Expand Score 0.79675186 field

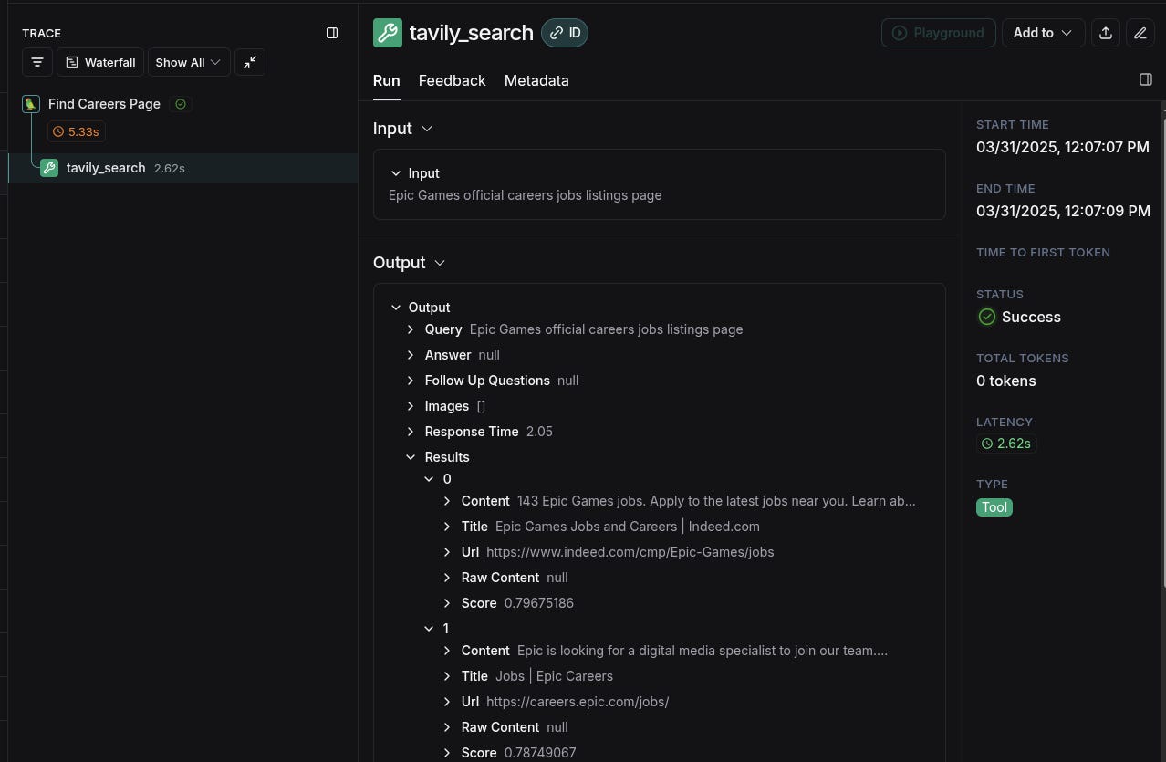447,603
